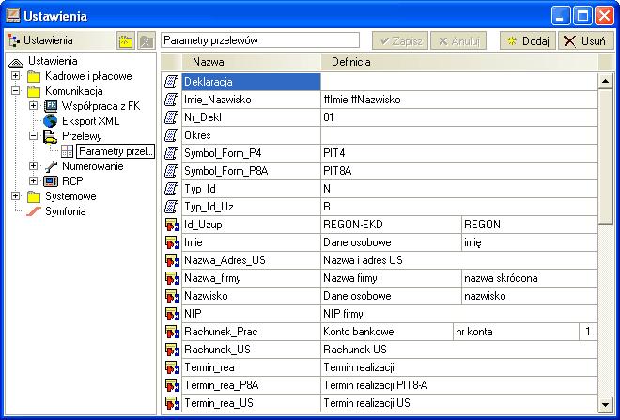Expand the RCP tree node

pos(33,181)
